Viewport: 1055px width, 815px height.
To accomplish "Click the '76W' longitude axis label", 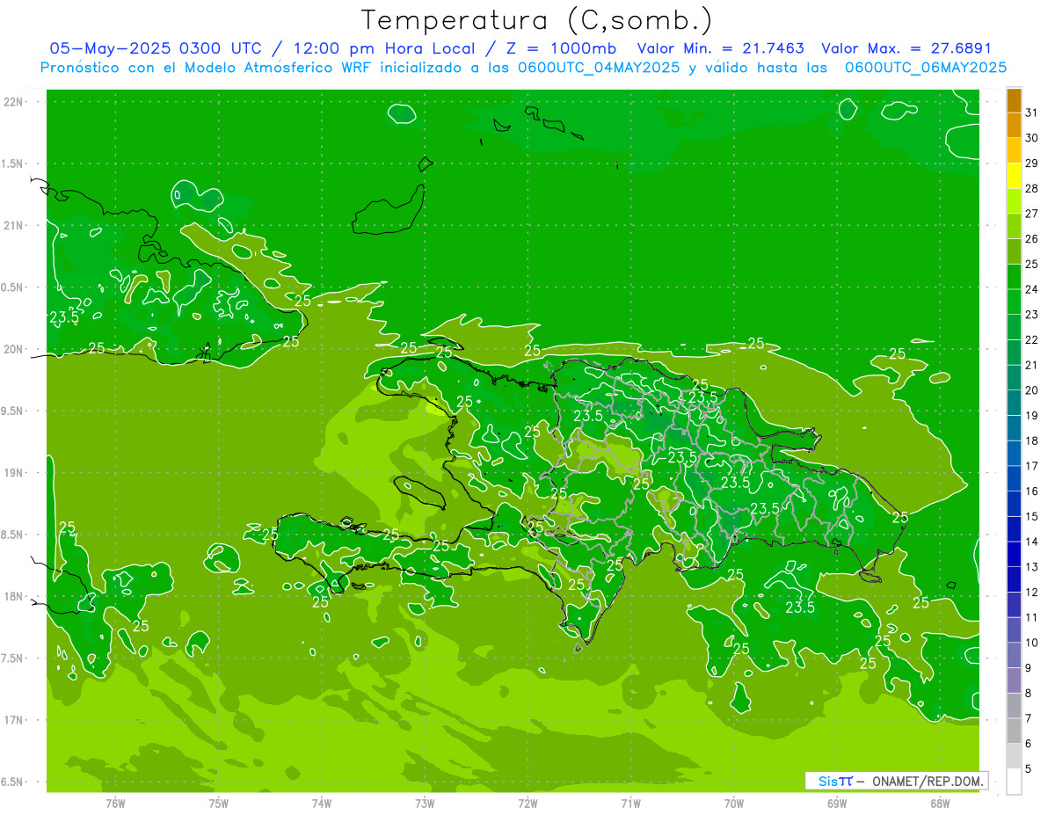I will (115, 803).
